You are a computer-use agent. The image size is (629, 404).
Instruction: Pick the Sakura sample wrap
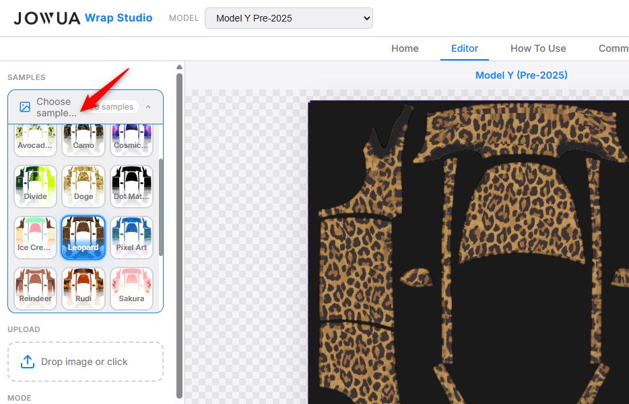point(131,288)
